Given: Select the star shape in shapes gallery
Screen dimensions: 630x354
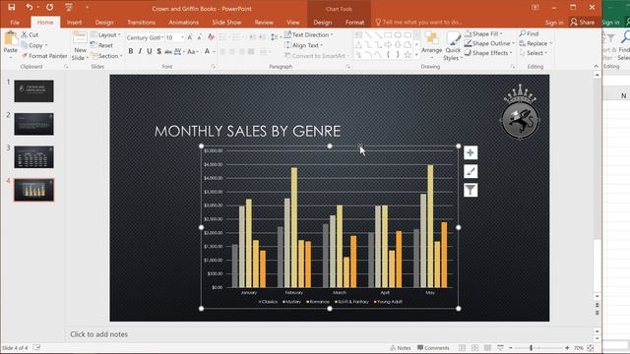Looking at the screenshot, I should [x=408, y=55].
